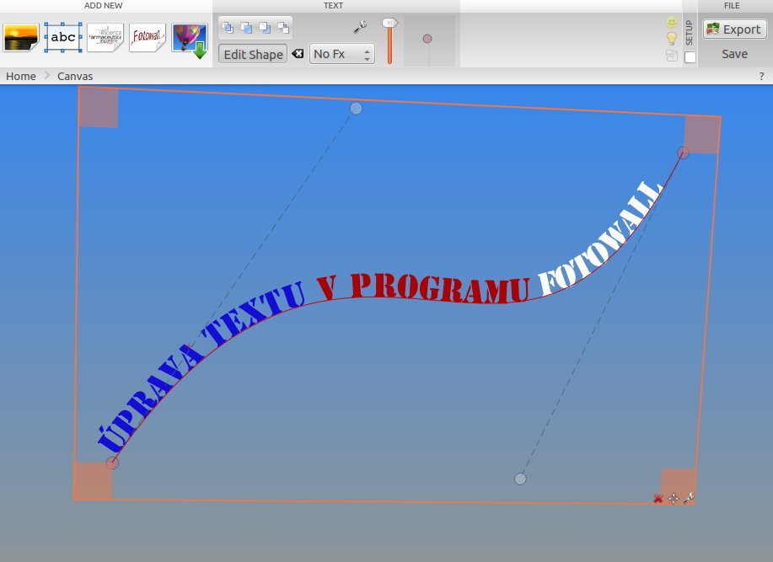Viewport: 773px width, 562px height.
Task: Open web image search (balloon download icon)
Action: 190,40
